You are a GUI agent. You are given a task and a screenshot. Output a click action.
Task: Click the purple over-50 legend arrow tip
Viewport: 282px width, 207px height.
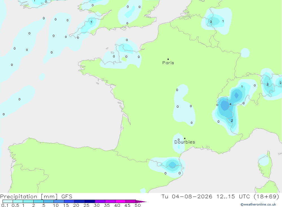click(141, 202)
